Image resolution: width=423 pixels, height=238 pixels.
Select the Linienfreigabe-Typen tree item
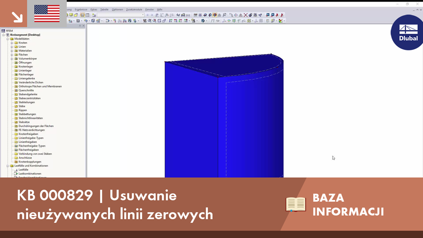pos(31,138)
